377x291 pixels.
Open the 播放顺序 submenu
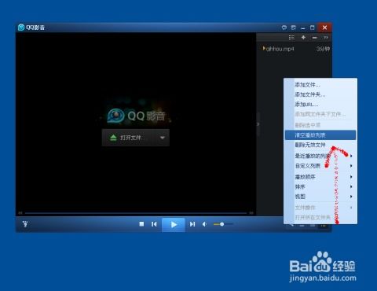tap(320, 177)
